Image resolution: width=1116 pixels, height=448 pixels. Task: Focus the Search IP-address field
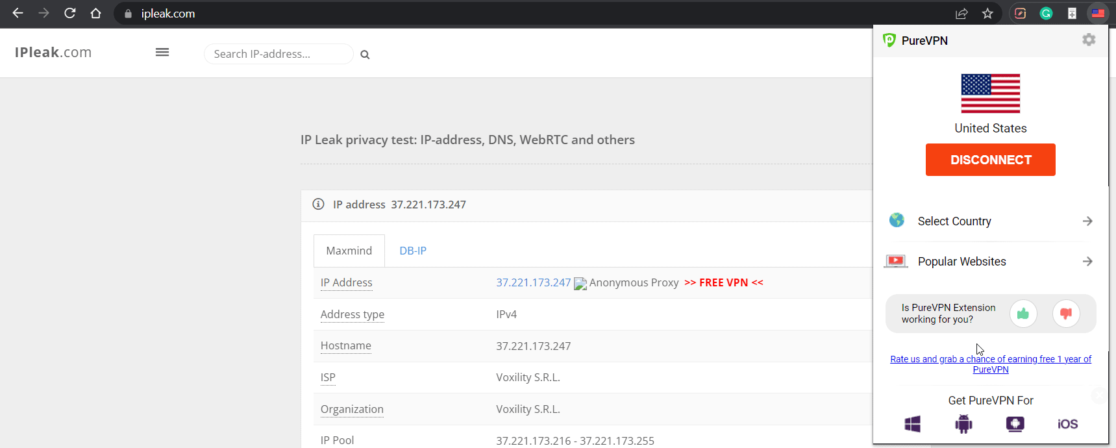pos(279,54)
